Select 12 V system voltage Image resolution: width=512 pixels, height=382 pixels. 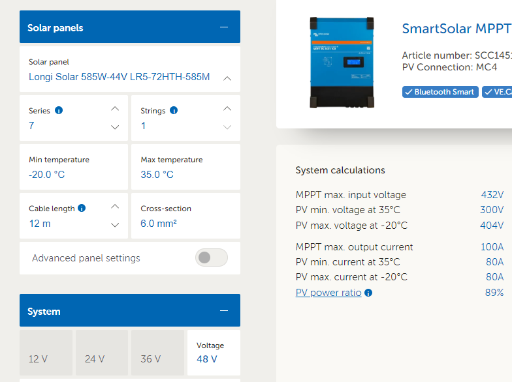coord(46,353)
